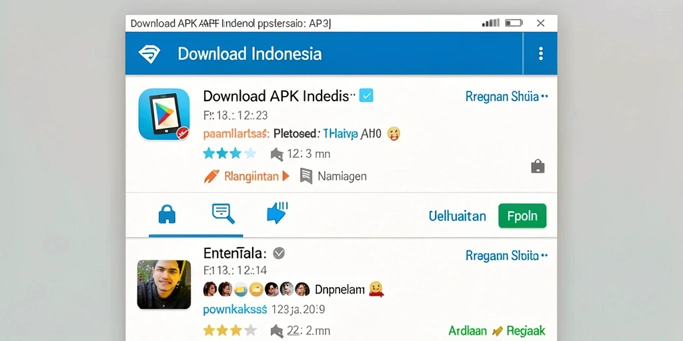Click the Uelhuaitan link
Screen dimensions: 683x341
(x=458, y=216)
